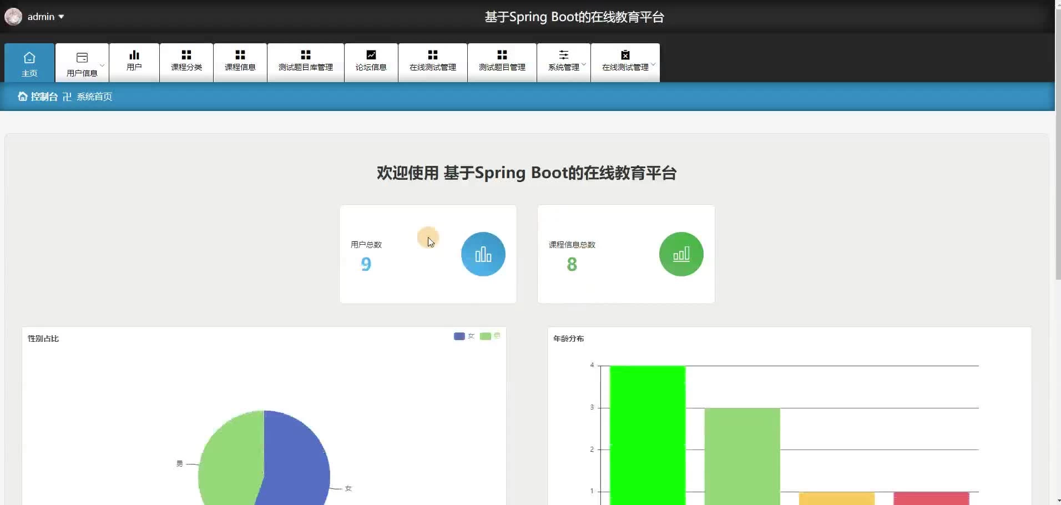Click the clipboard icon above 在线测试管理 dropdown
Image resolution: width=1061 pixels, height=505 pixels.
pos(625,55)
